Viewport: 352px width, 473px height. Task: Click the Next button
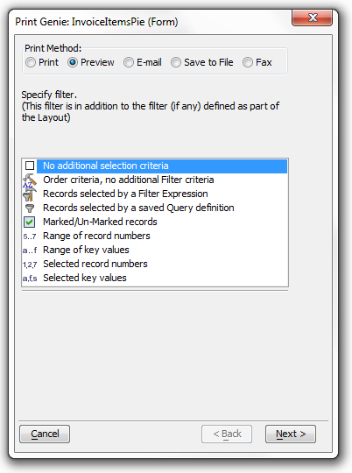pyautogui.click(x=291, y=434)
